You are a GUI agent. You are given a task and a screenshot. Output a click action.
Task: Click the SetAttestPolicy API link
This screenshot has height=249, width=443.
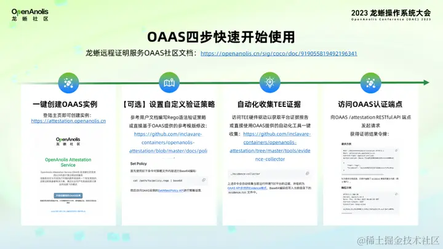[171, 191]
